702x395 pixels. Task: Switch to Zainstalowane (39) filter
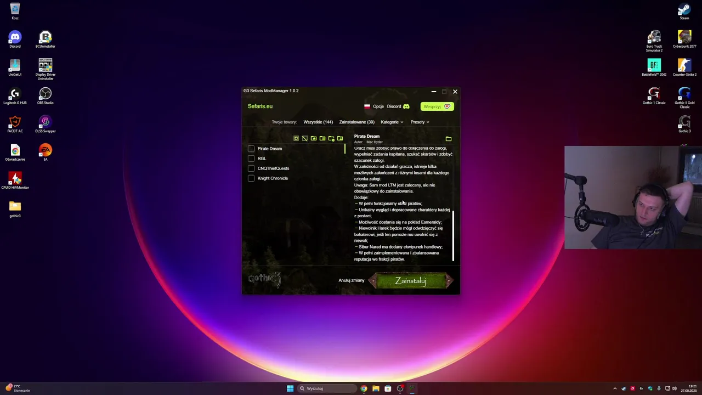tap(357, 122)
